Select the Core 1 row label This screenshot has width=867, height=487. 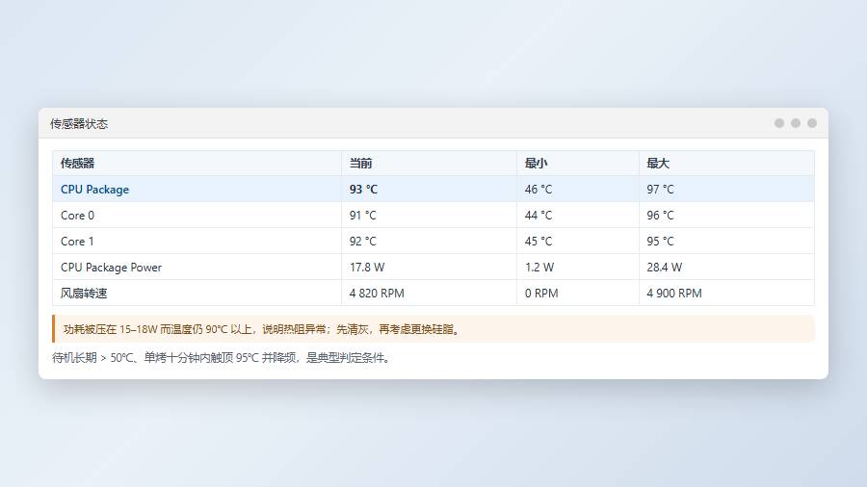(77, 242)
